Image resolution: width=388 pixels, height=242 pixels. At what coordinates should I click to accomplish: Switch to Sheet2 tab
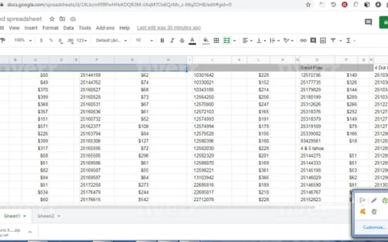point(46,216)
